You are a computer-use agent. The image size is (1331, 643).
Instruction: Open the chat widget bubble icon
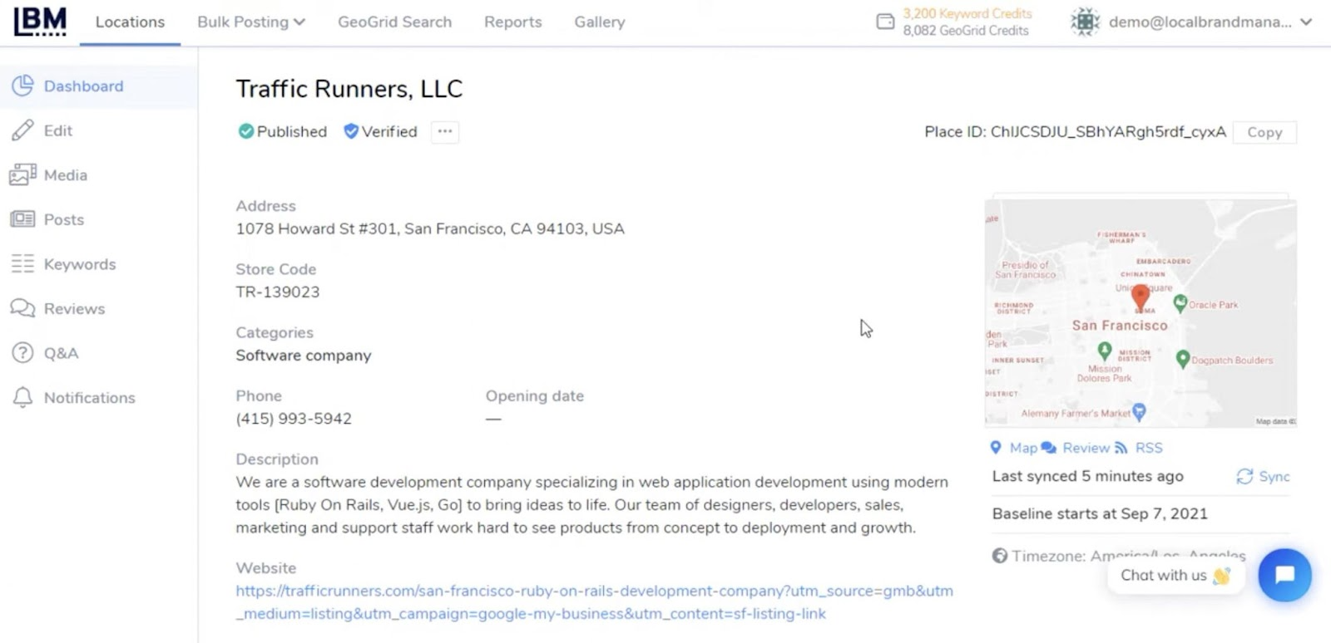[1284, 574]
